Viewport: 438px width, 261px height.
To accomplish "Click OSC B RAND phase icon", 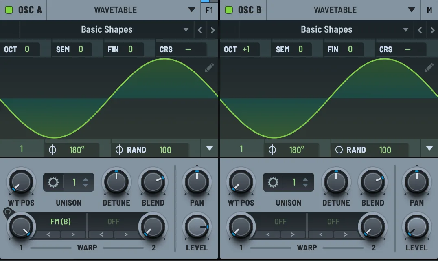I will [x=339, y=150].
